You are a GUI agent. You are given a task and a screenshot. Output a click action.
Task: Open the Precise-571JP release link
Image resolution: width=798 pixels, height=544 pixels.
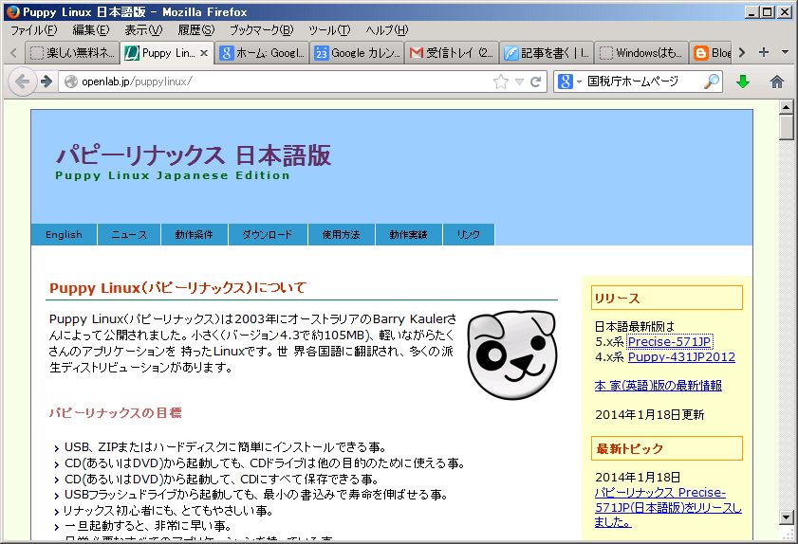669,341
